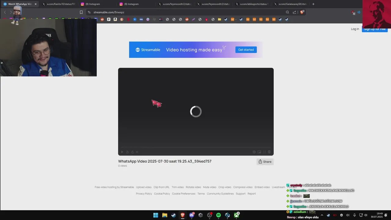Click Mute video footer link
The image size is (391, 220).
coord(210,187)
